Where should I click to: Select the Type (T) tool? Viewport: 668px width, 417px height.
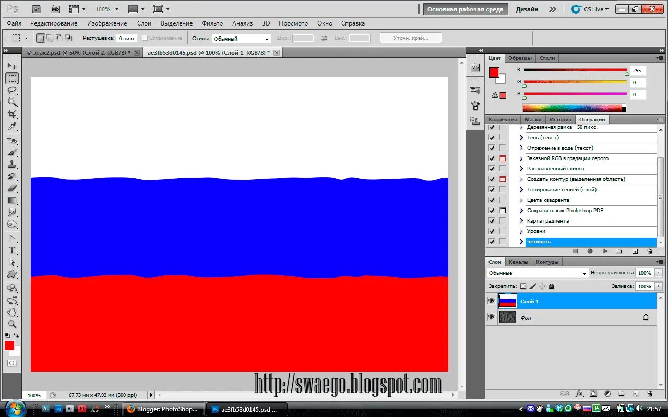(x=12, y=250)
